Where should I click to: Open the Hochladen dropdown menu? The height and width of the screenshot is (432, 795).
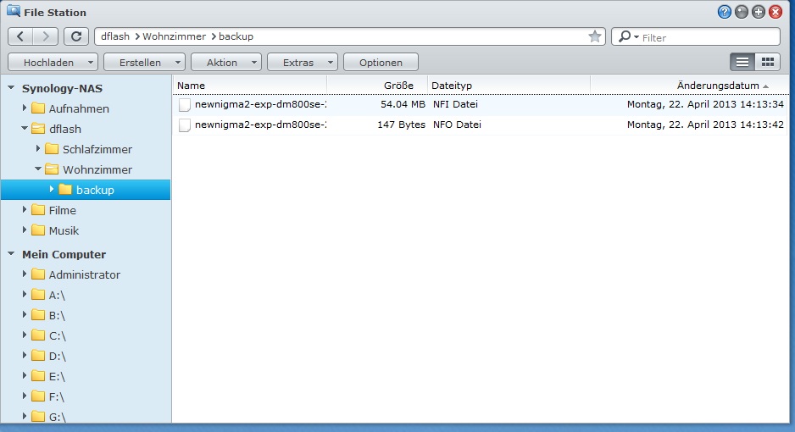click(53, 63)
